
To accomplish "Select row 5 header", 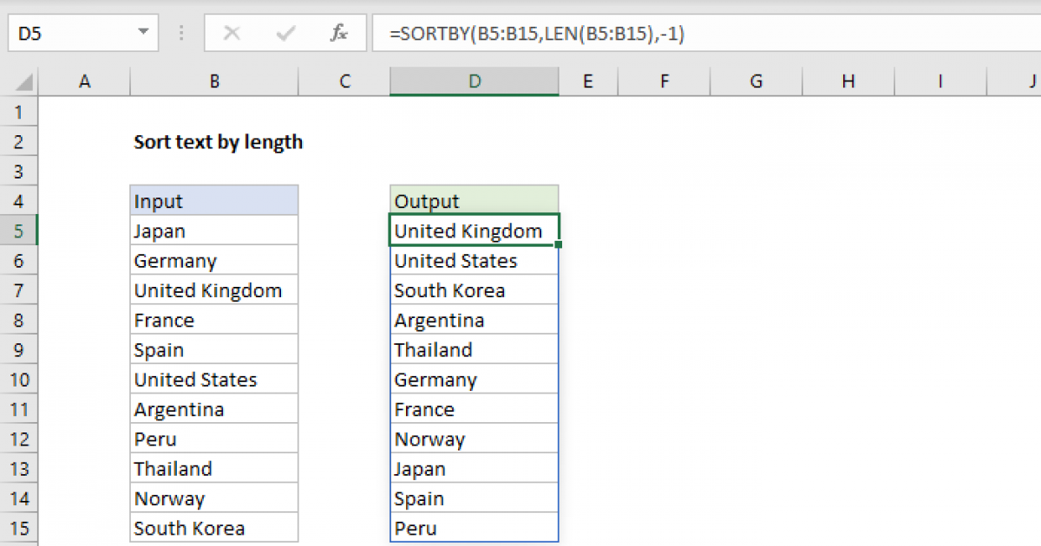I will 19,230.
